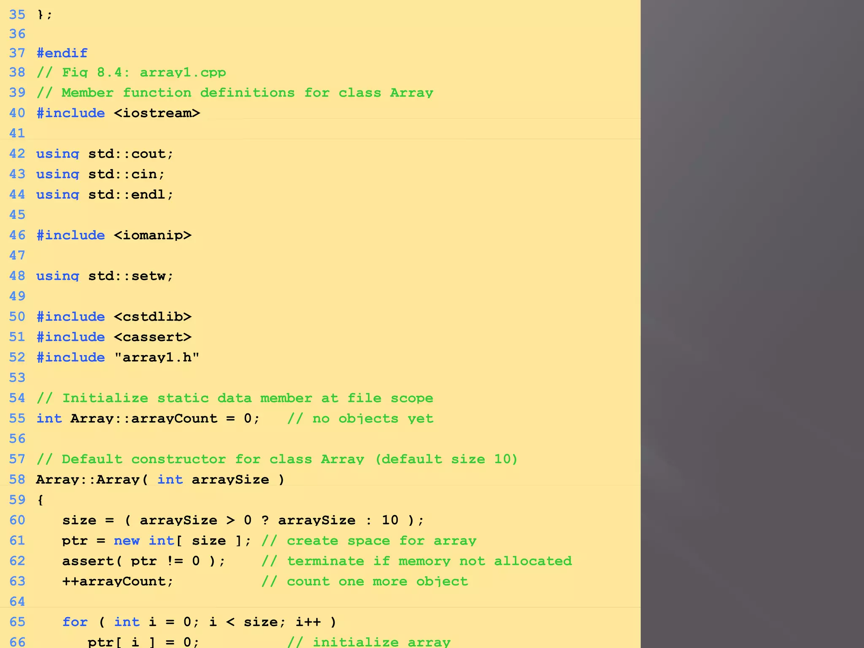
Task: Click comment 'Initialize static data member at file scope'
Action: (x=248, y=398)
